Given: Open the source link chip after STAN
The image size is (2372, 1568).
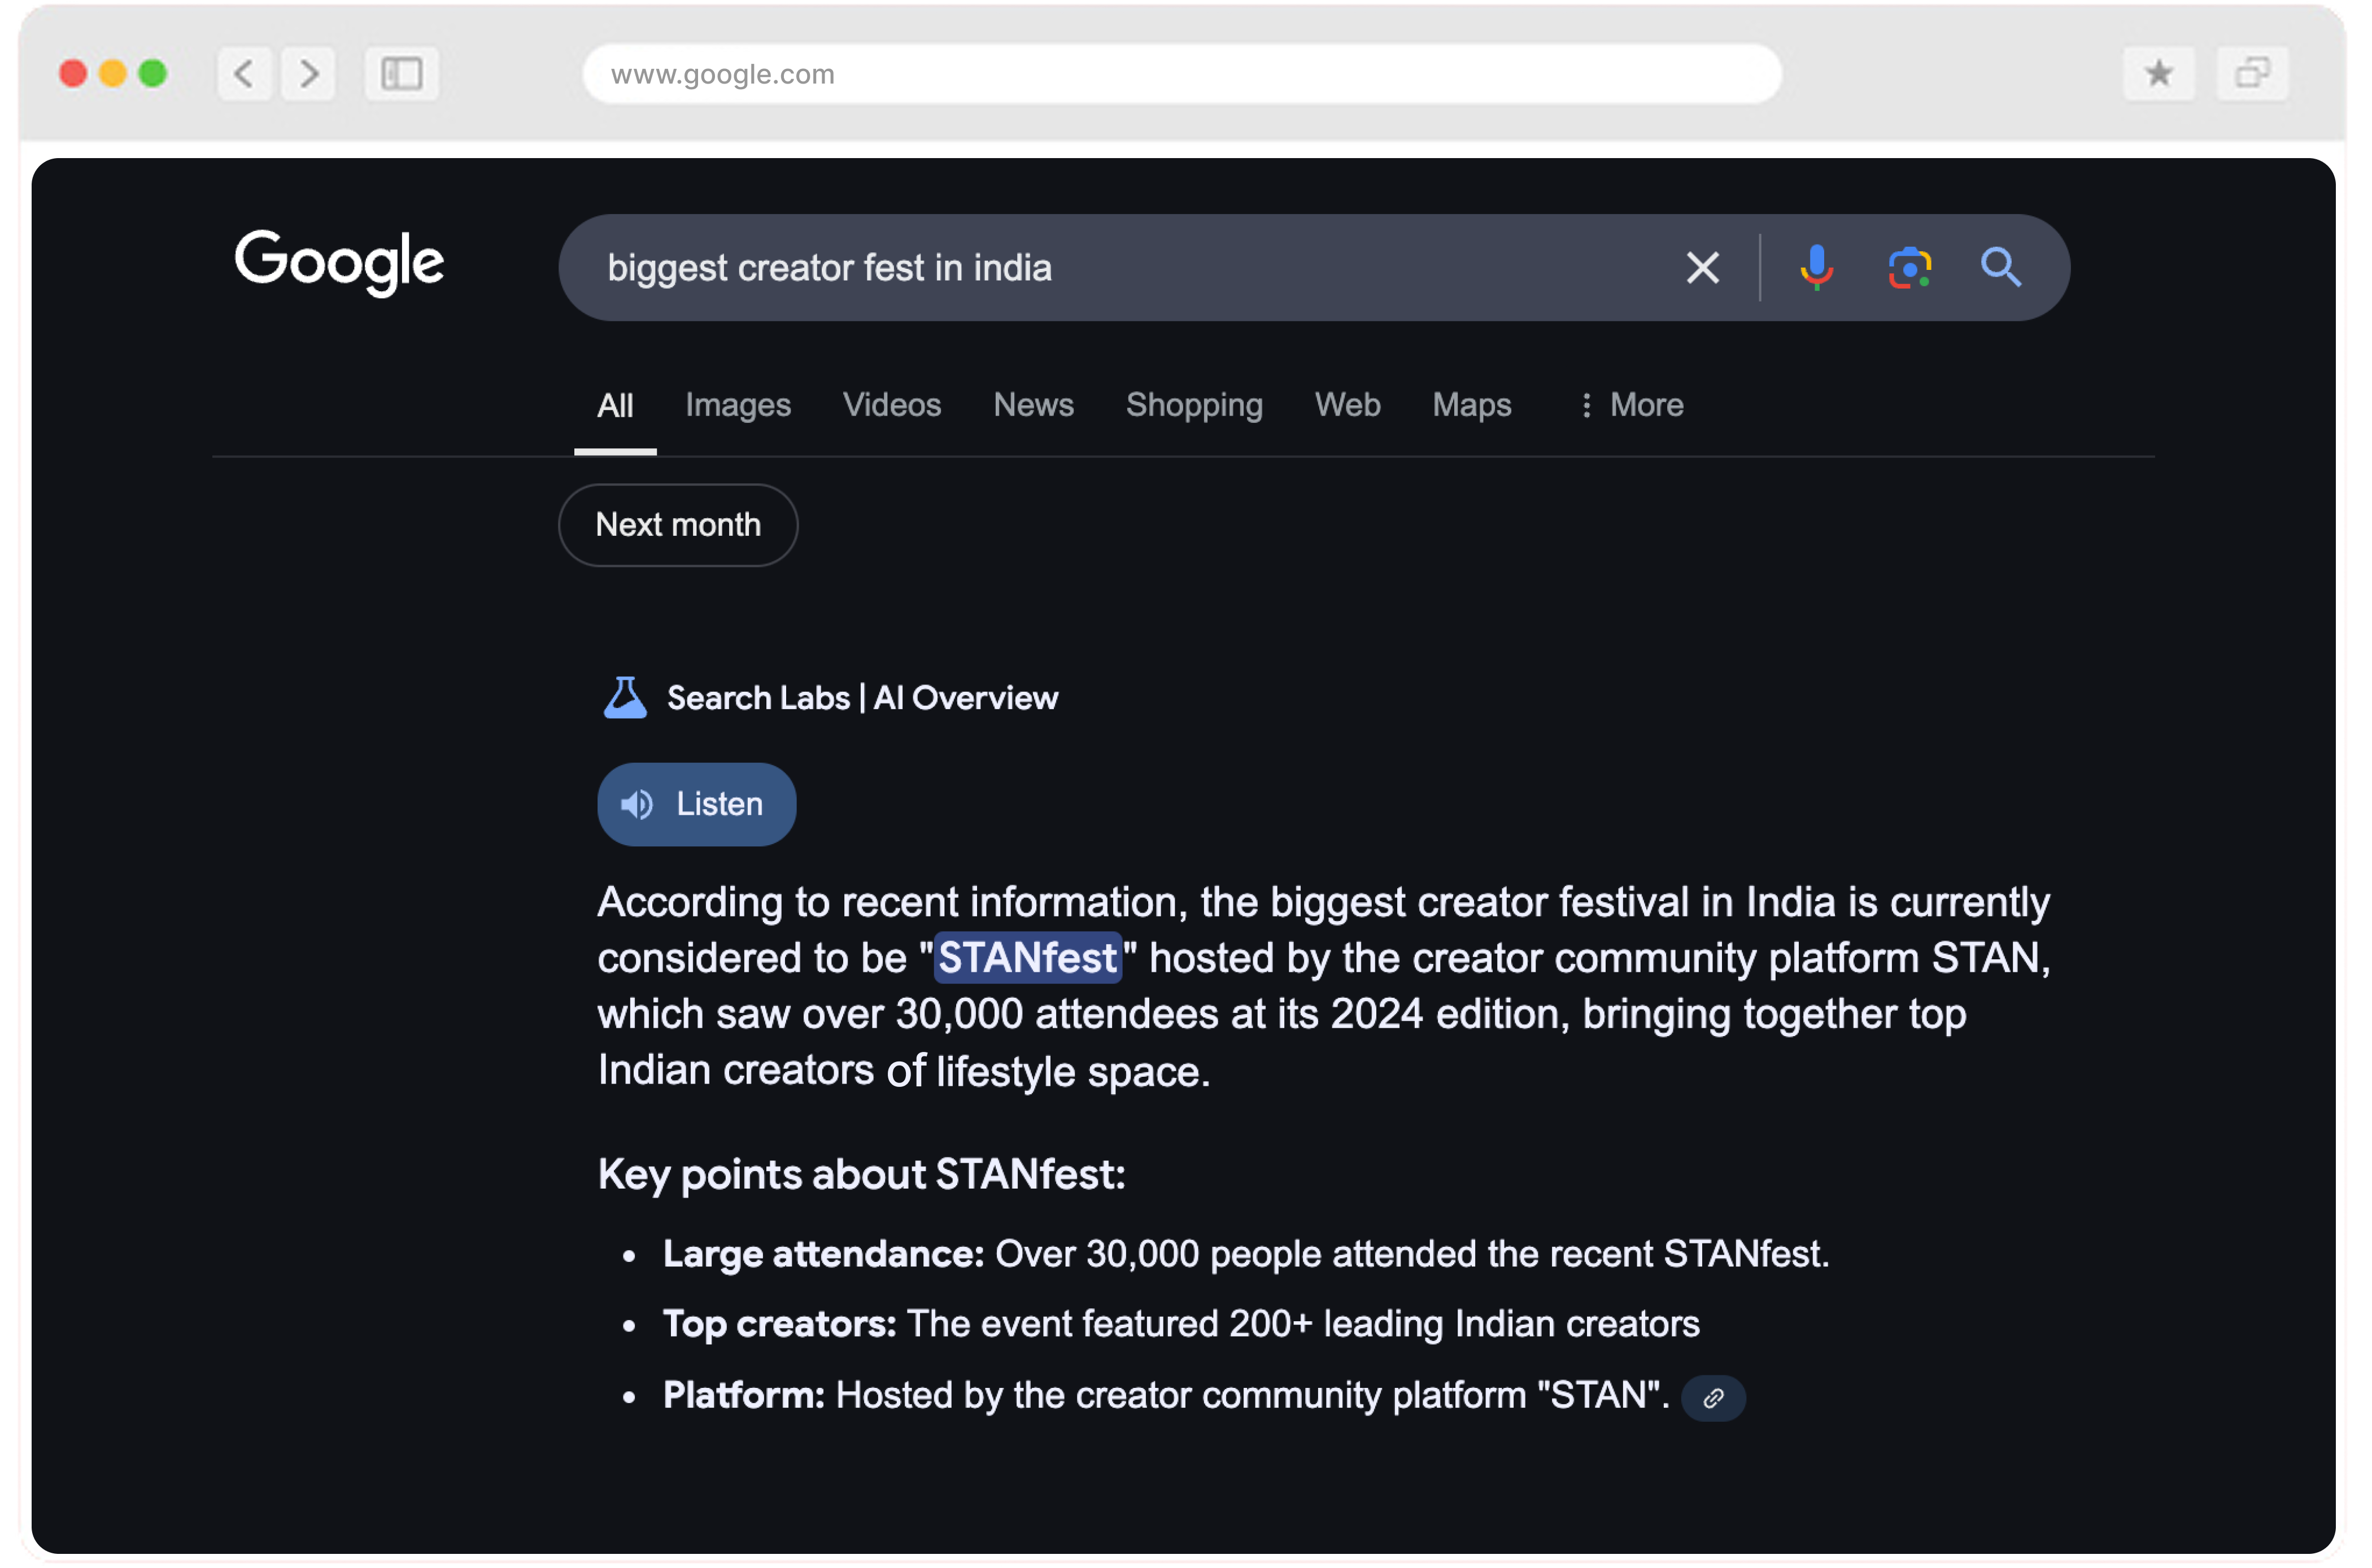Looking at the screenshot, I should (x=1713, y=1397).
